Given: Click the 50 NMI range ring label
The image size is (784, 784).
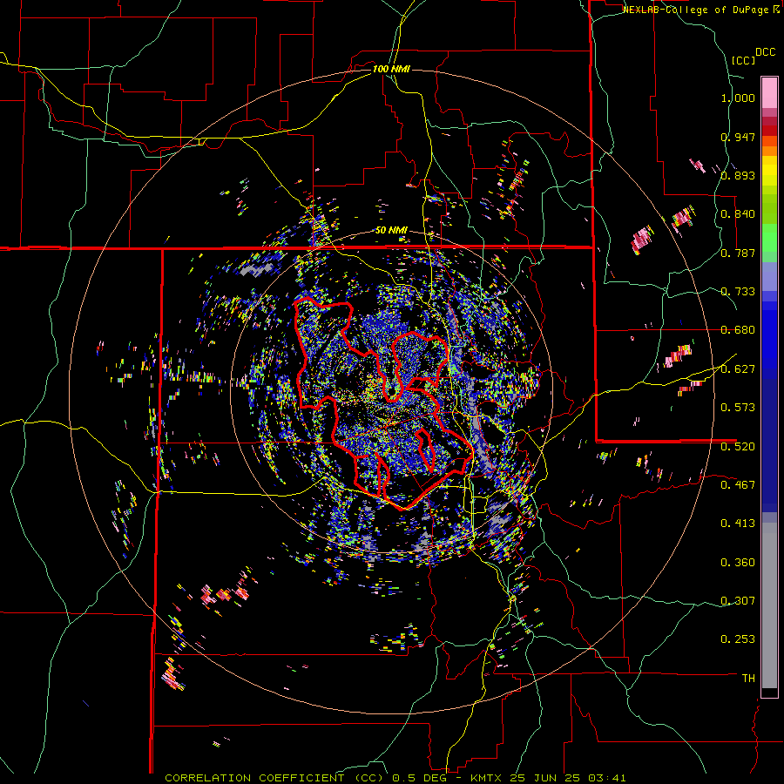Looking at the screenshot, I should tap(391, 231).
